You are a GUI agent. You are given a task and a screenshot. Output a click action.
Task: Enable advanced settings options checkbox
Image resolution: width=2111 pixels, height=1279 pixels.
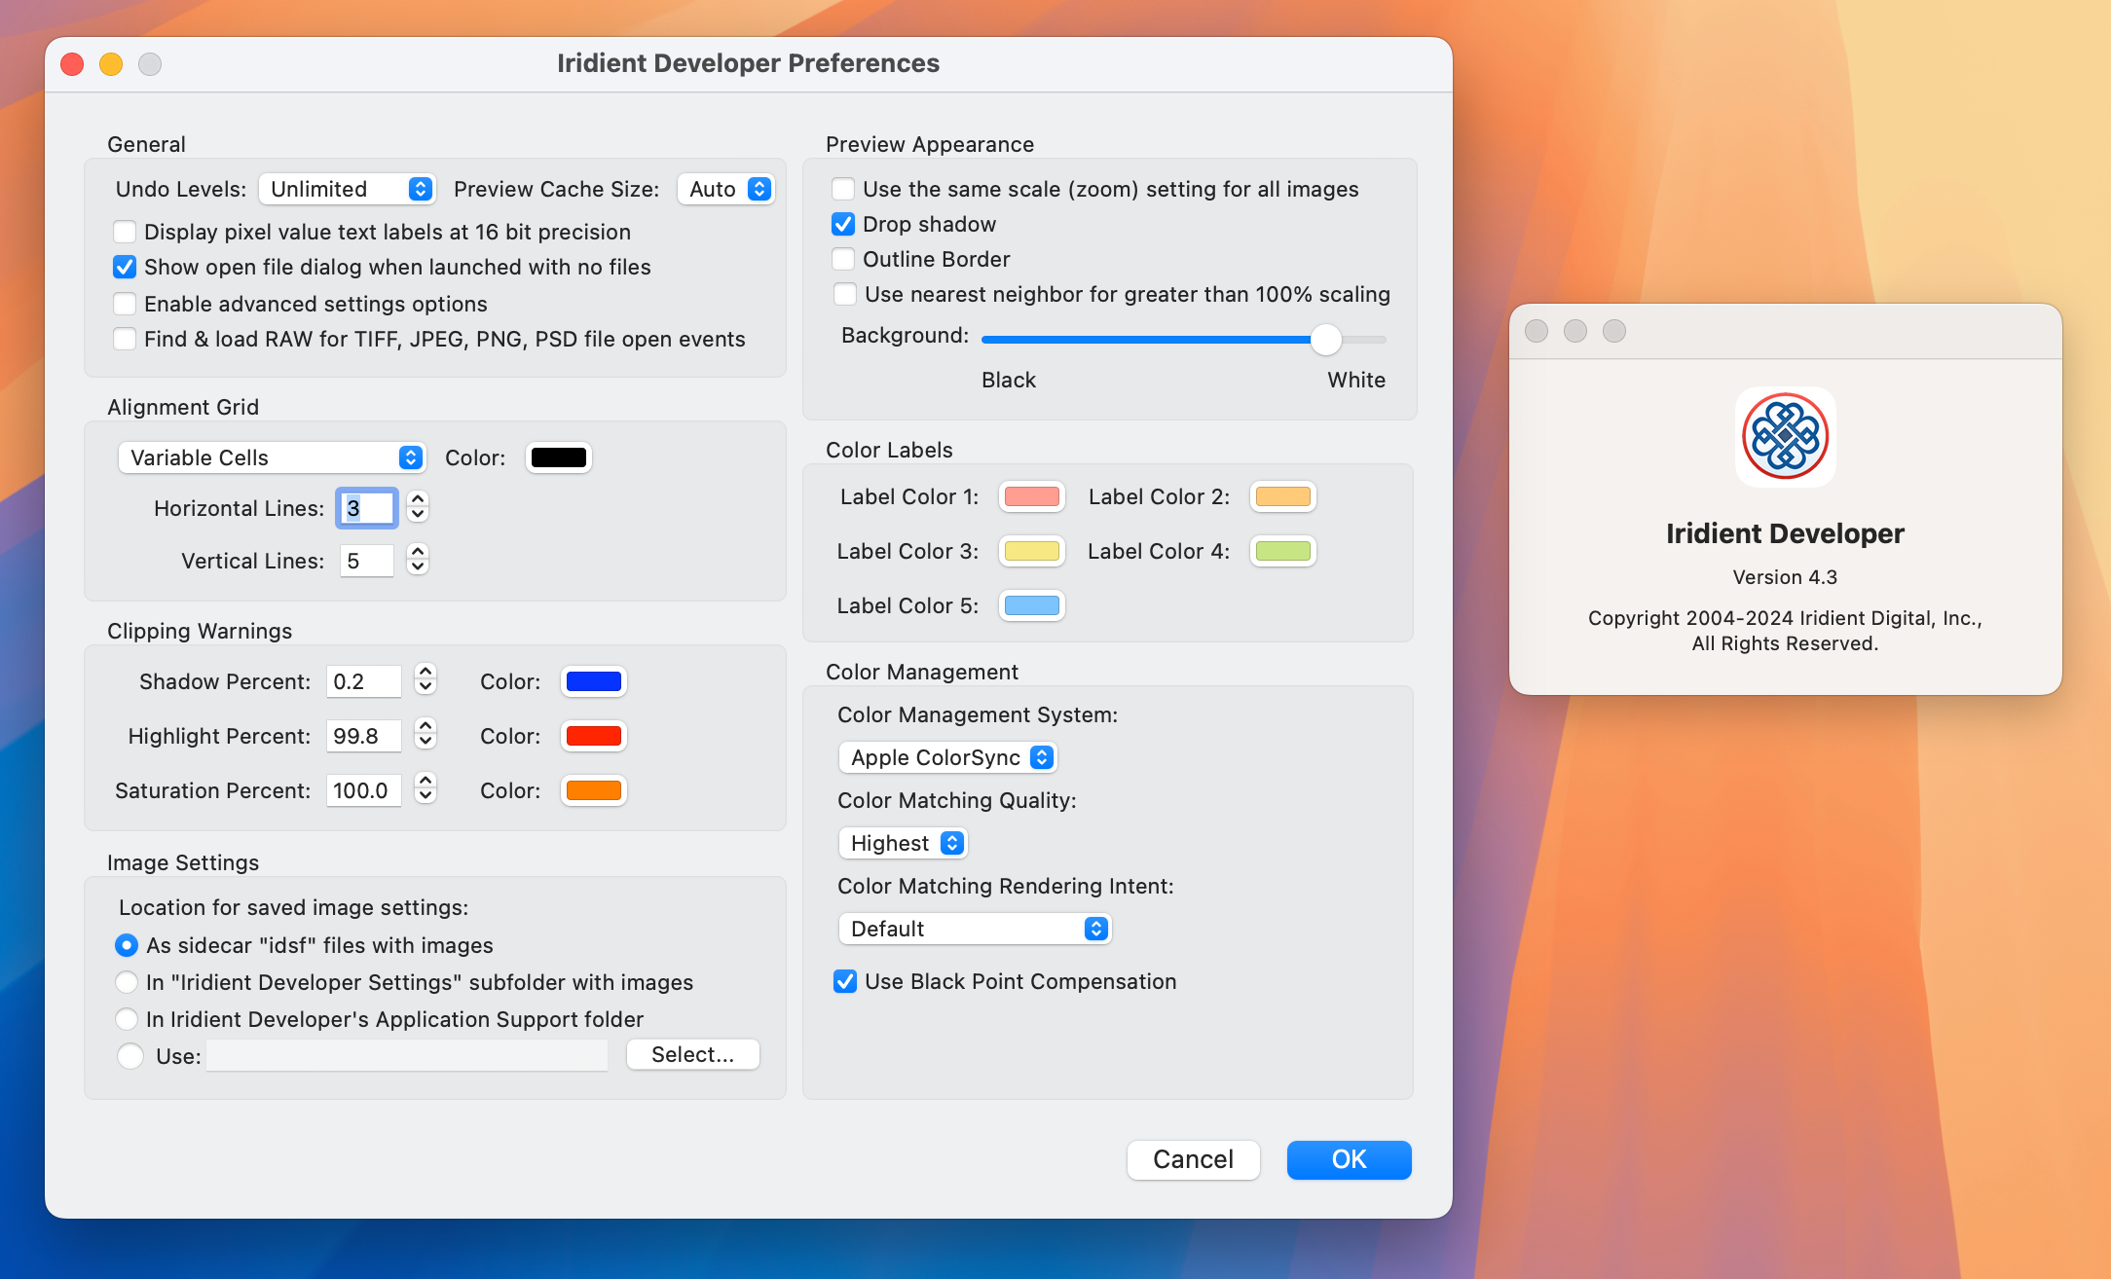pos(125,304)
